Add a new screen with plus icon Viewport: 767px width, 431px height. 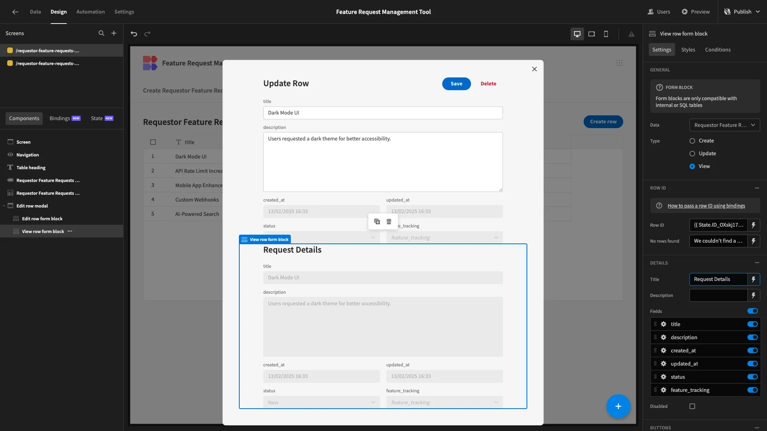point(114,34)
